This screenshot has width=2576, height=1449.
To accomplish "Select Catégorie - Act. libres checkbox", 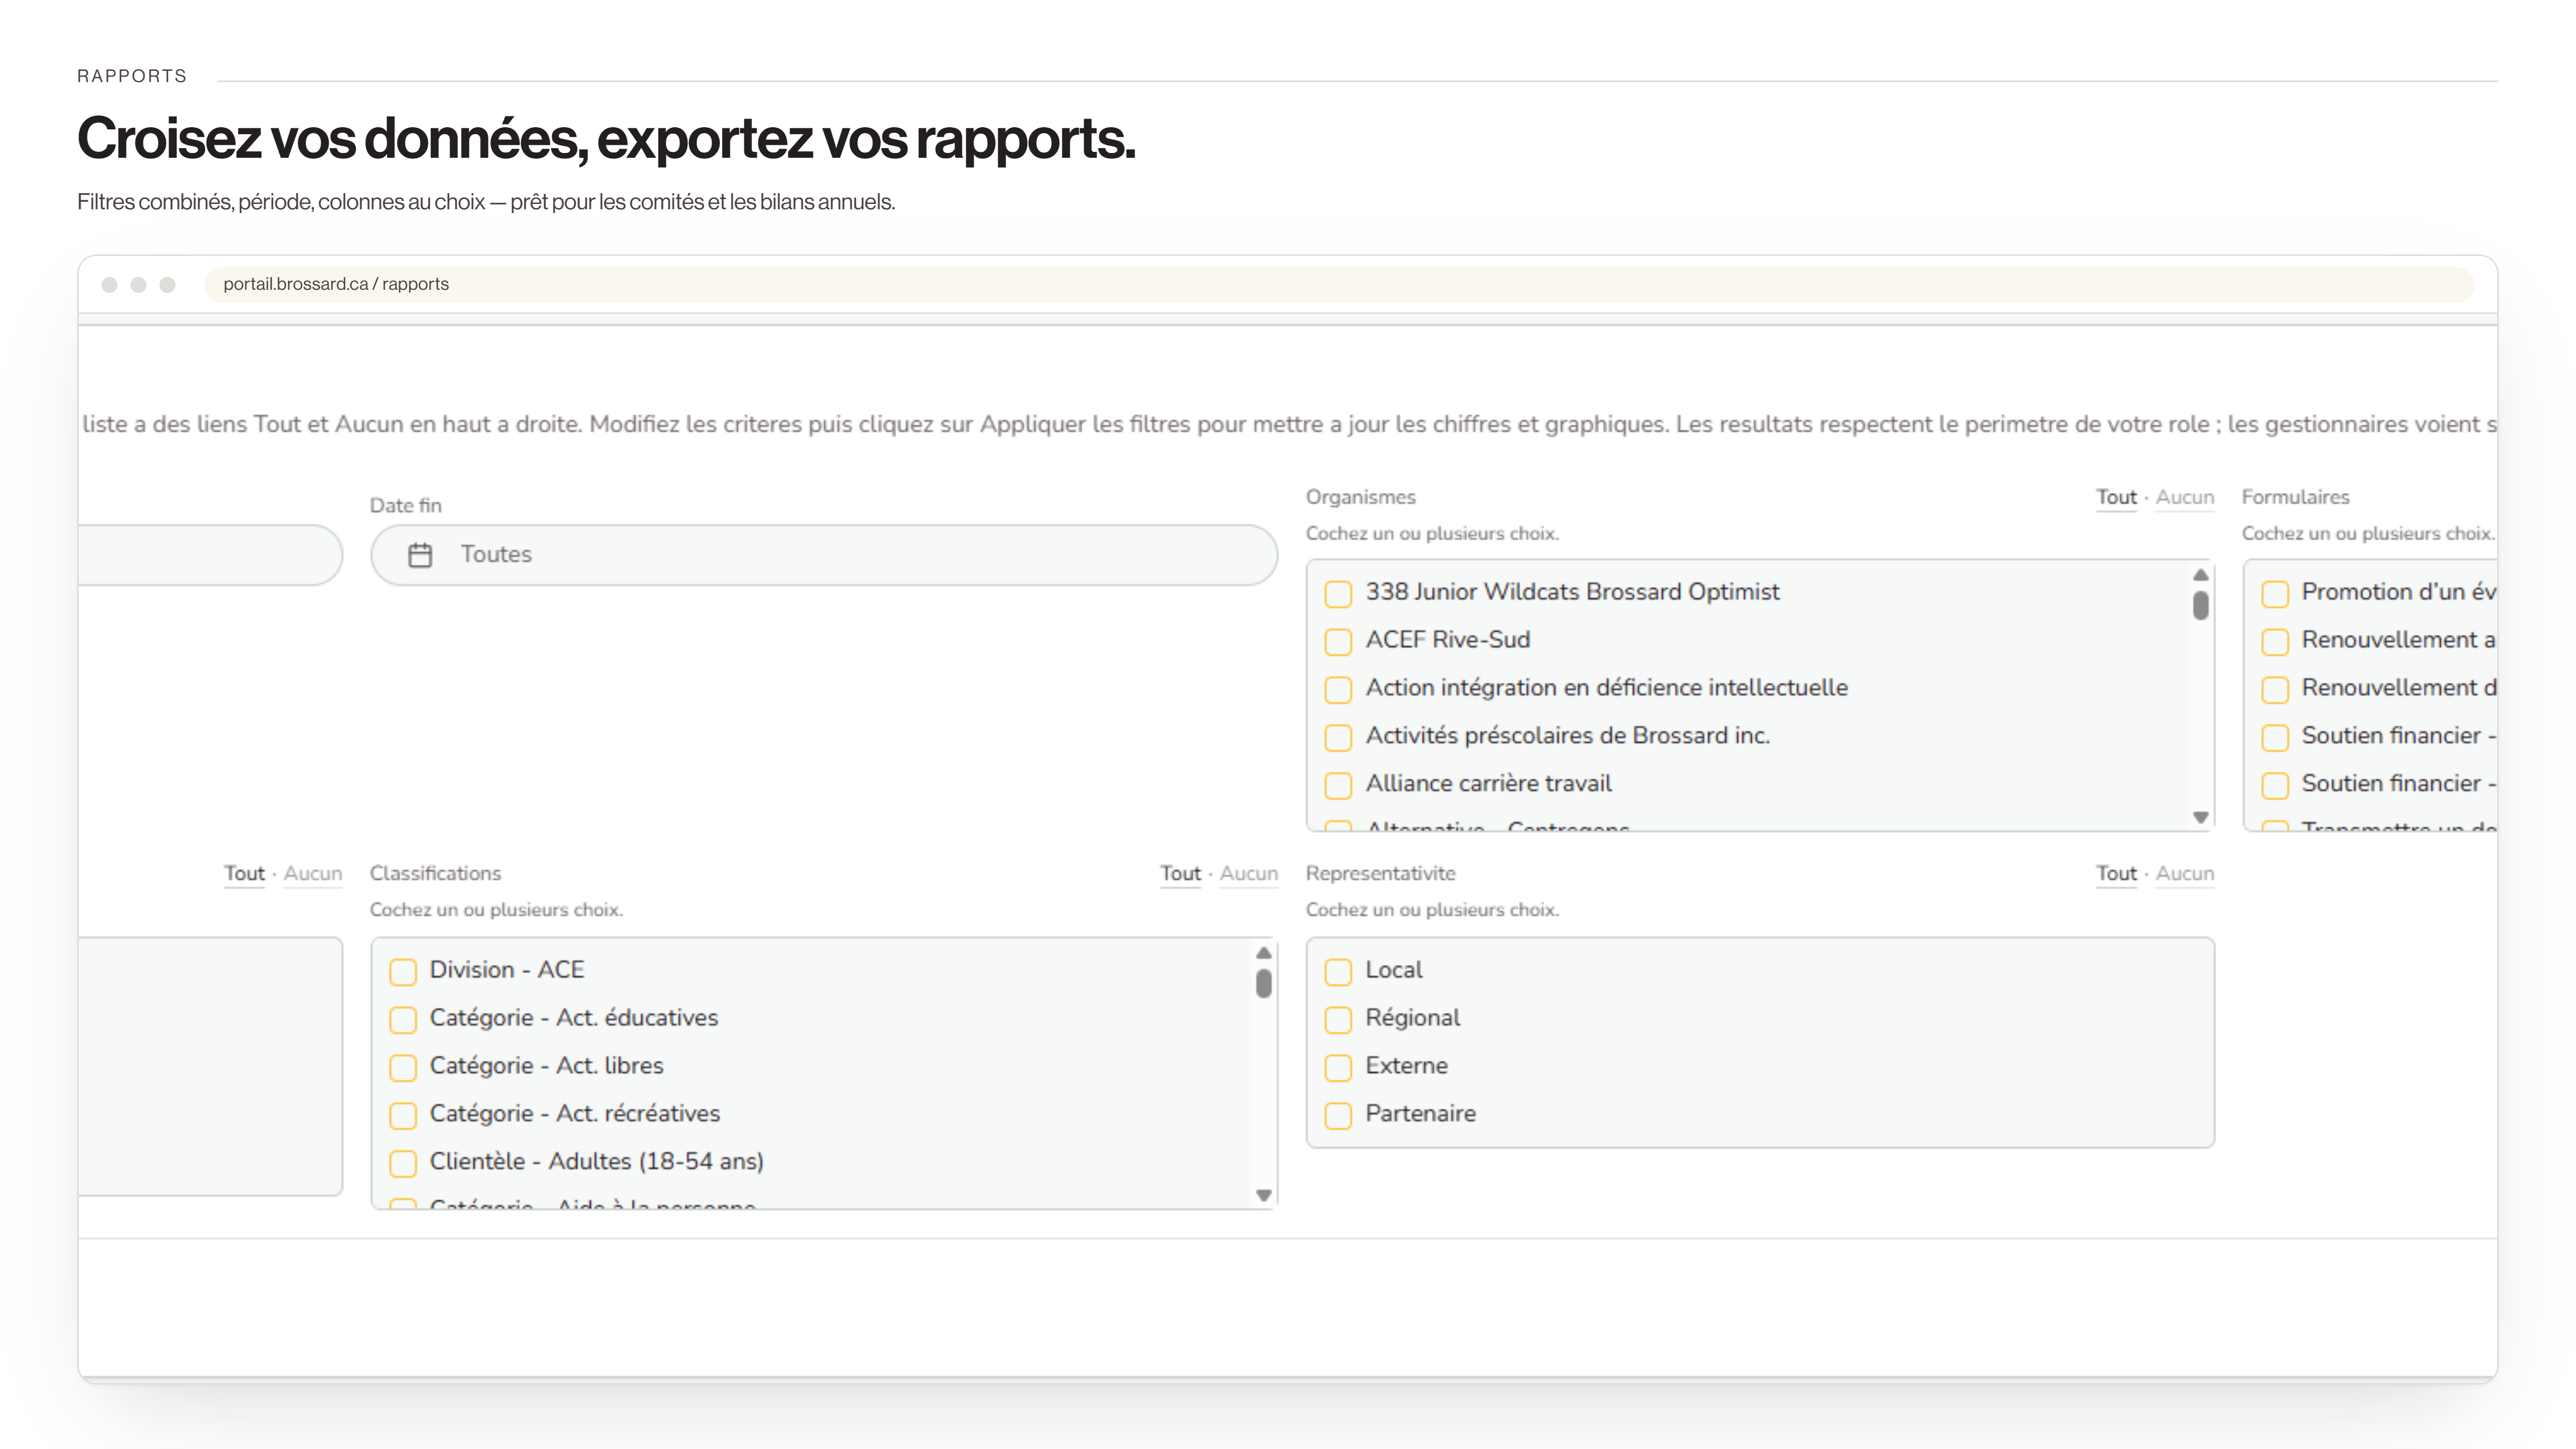I will [403, 1067].
